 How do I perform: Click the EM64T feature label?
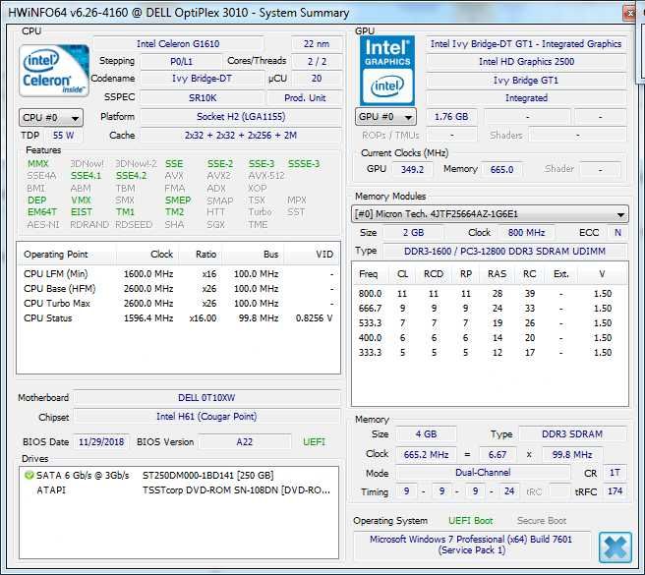42,212
